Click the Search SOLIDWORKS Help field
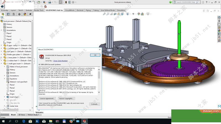The image size is (221, 124). [x=187, y=2]
